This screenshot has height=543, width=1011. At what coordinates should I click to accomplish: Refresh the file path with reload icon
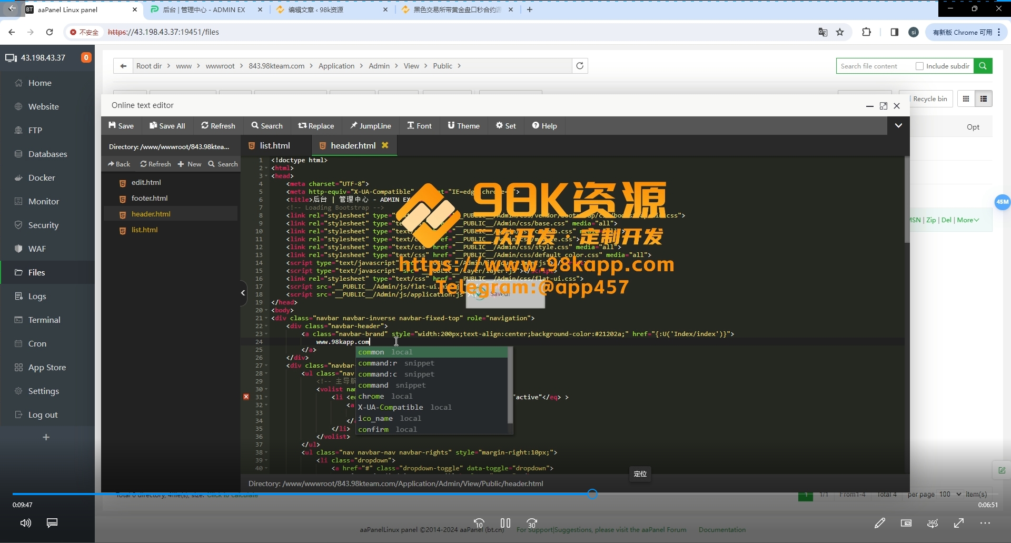click(580, 66)
